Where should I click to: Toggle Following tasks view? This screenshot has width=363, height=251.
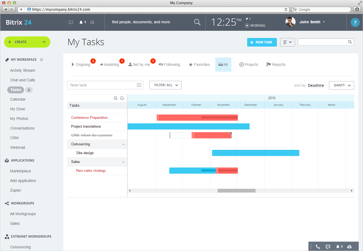(169, 64)
